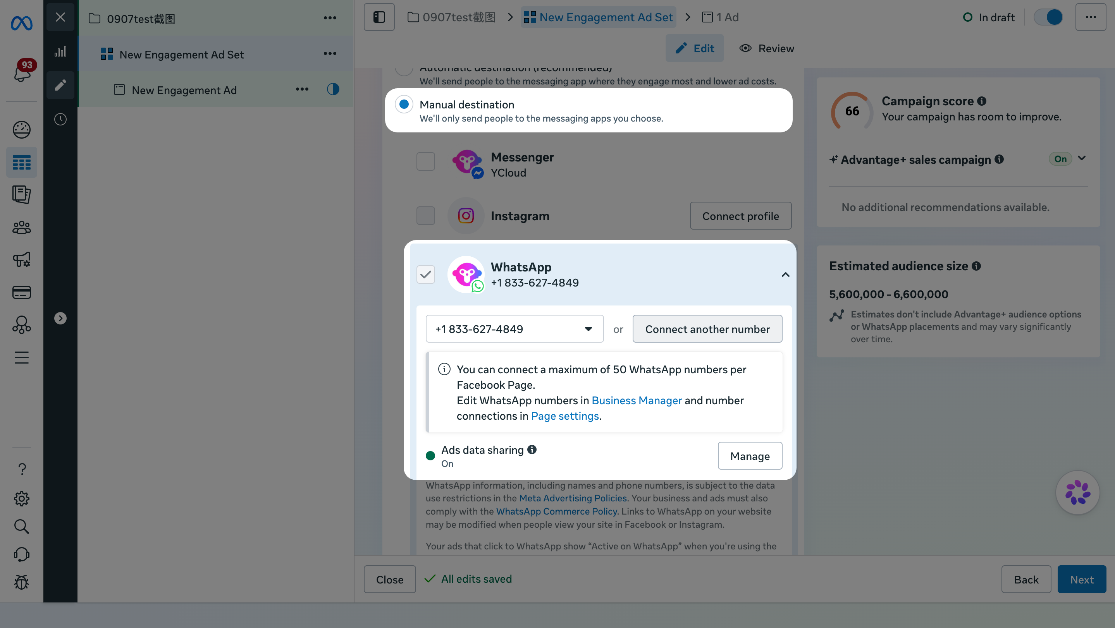Expand the collapsed sidebar arrow
The image size is (1115, 628).
point(60,318)
